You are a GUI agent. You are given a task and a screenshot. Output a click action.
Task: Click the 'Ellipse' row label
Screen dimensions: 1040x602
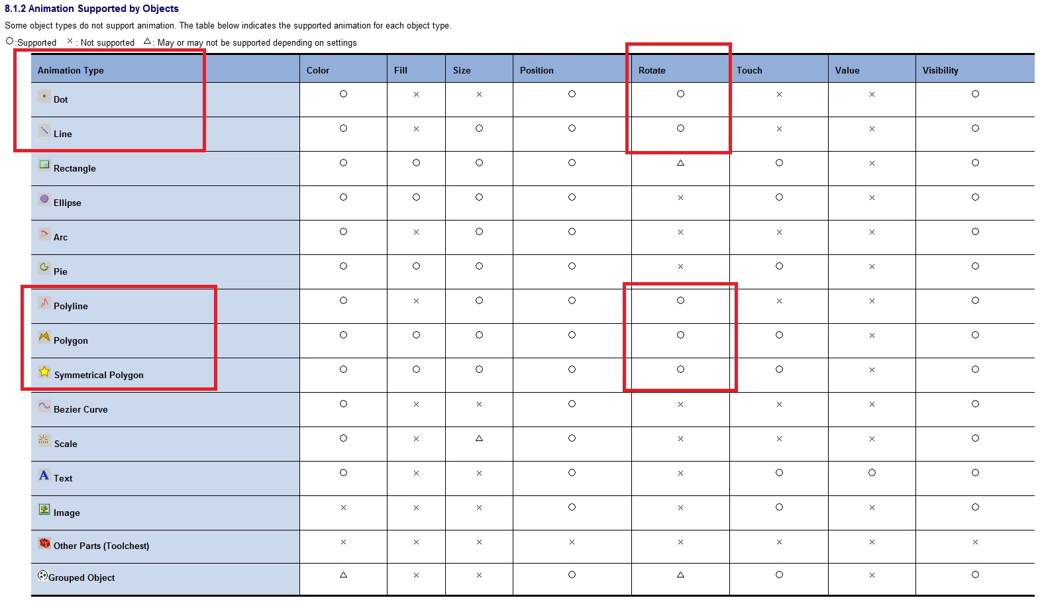68,203
